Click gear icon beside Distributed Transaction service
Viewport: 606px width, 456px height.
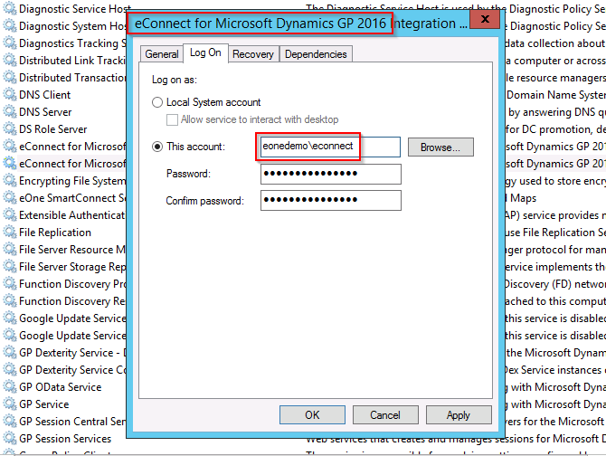tap(9, 77)
